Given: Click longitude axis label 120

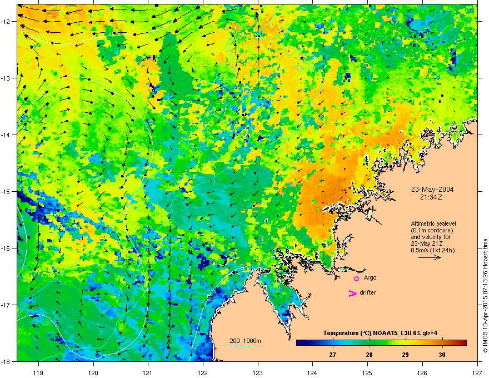Looking at the screenshot, I should point(93,372).
